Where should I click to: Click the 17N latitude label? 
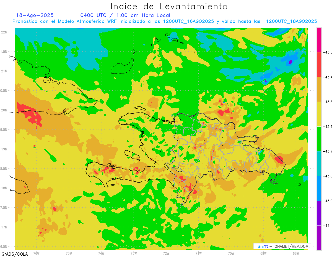4,227
